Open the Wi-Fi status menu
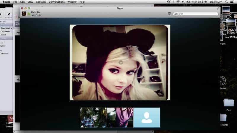This screenshot has width=237, height=133. 178,2
